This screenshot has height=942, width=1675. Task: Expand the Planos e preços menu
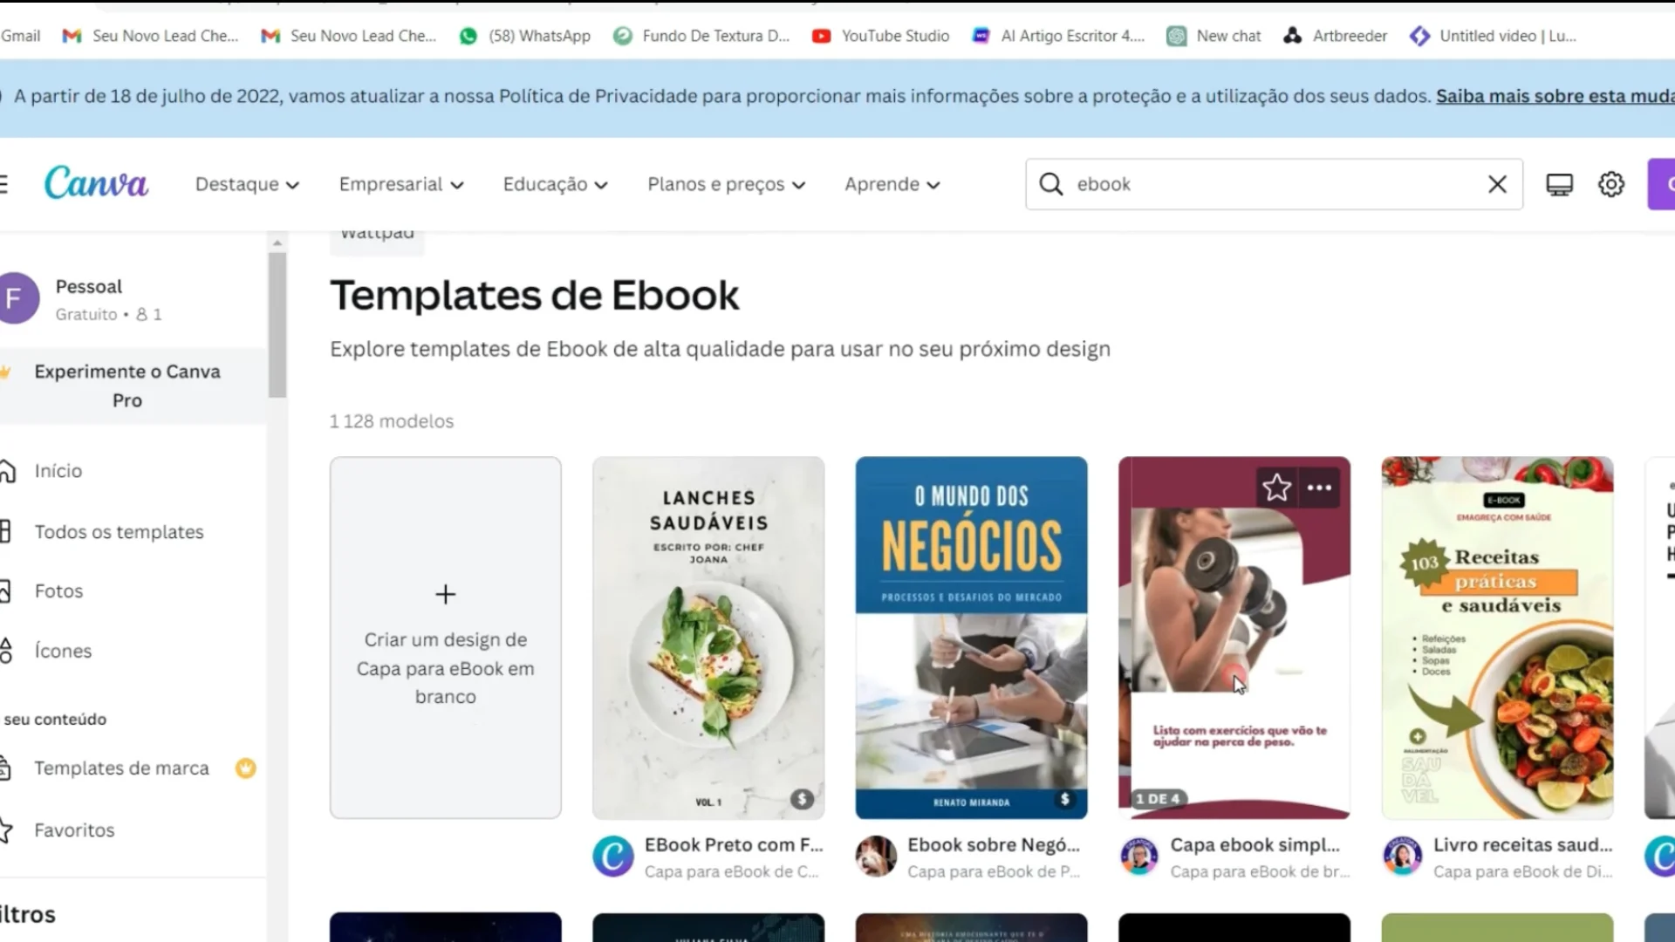pyautogui.click(x=726, y=184)
